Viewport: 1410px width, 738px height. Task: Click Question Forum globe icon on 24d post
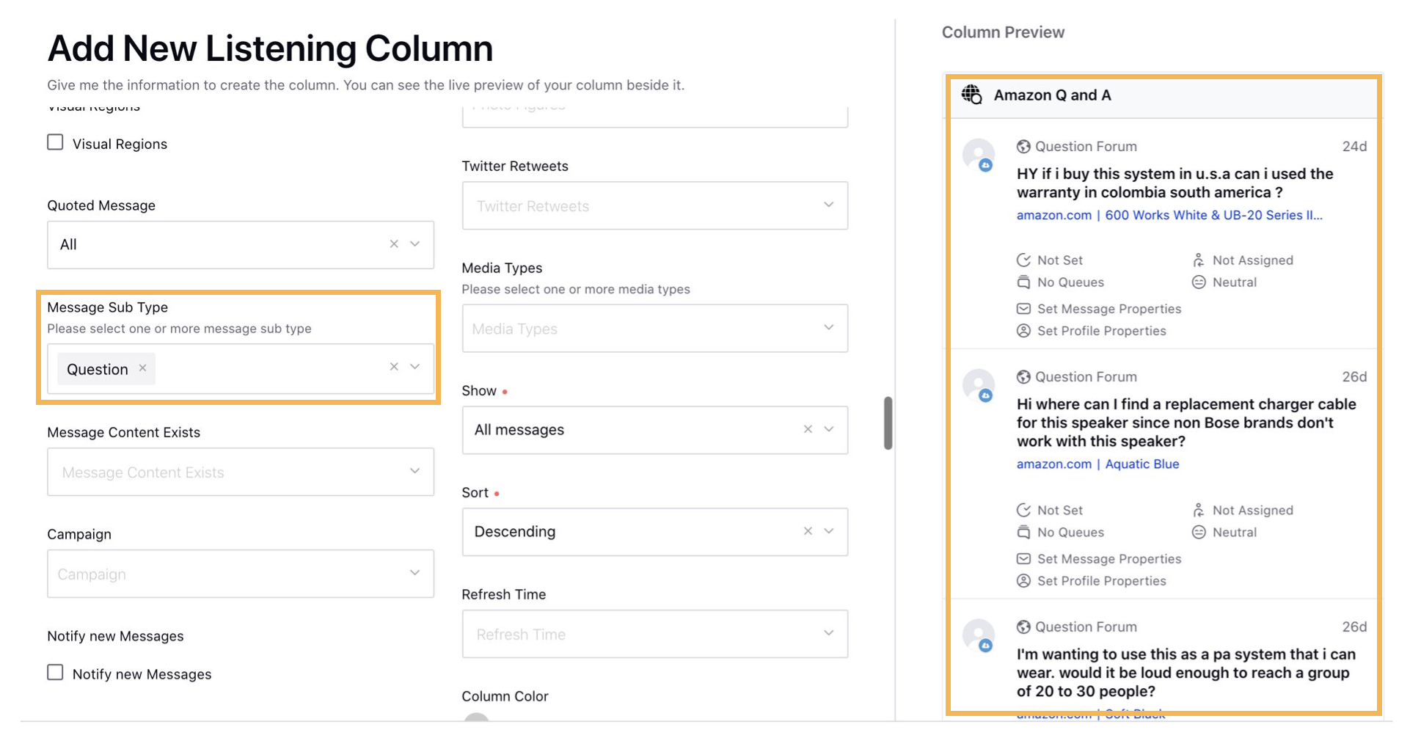(1023, 147)
